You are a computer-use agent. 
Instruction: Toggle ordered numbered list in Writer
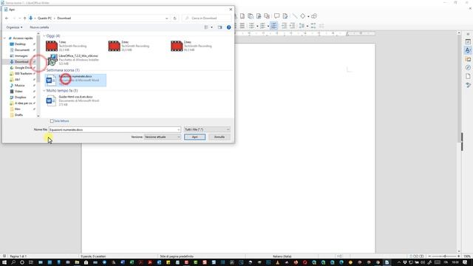click(263, 26)
